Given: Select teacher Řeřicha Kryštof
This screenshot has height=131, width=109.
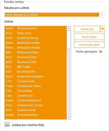Looking at the screenshot, I should click(36, 28).
